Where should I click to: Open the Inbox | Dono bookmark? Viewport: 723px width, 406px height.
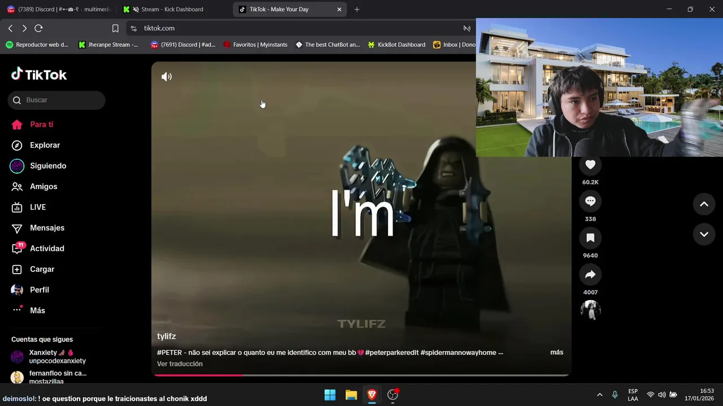coord(454,45)
